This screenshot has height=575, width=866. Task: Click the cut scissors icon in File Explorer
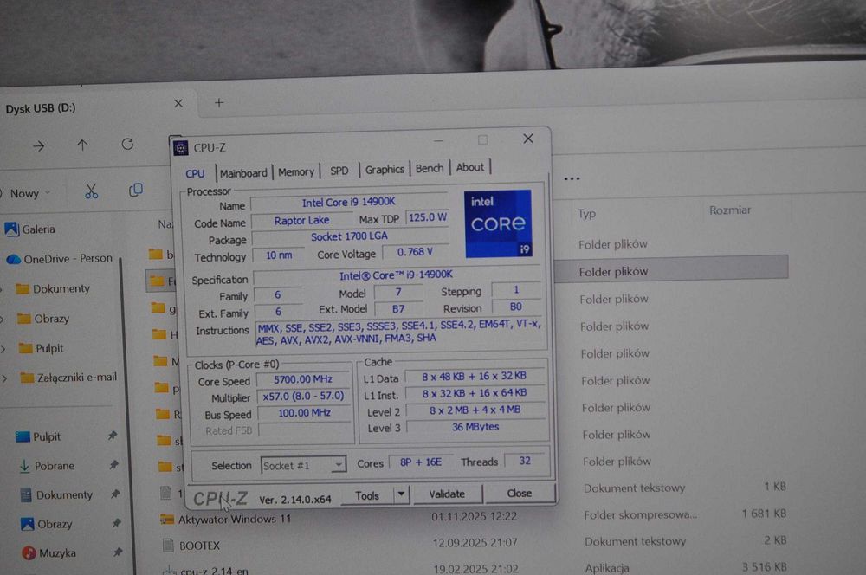pos(92,191)
